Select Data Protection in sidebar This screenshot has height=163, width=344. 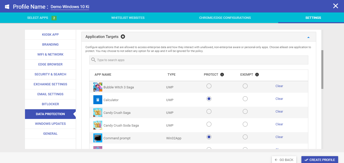tap(50, 114)
